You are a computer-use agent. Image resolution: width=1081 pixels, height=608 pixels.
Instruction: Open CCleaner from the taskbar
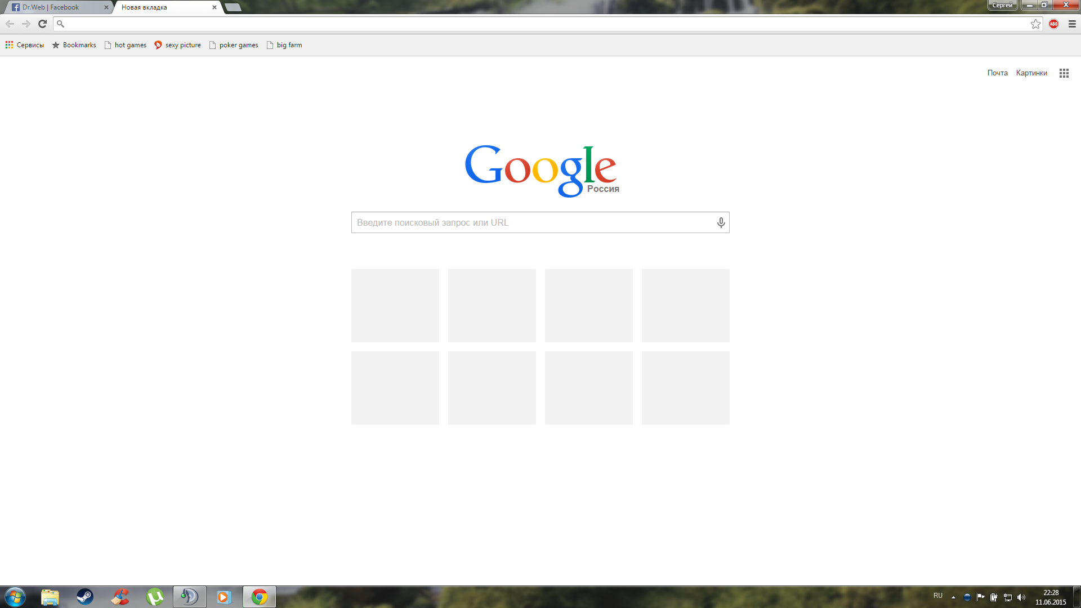(120, 597)
